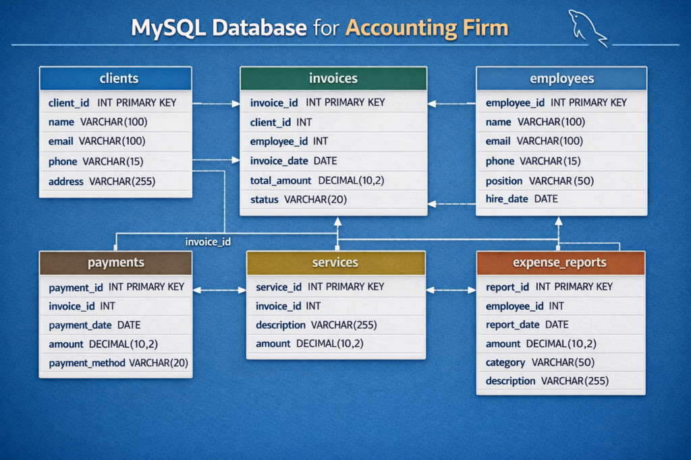Screen dimensions: 691x460
Task: Select the invoice_id relationship line label
Action: click(208, 242)
